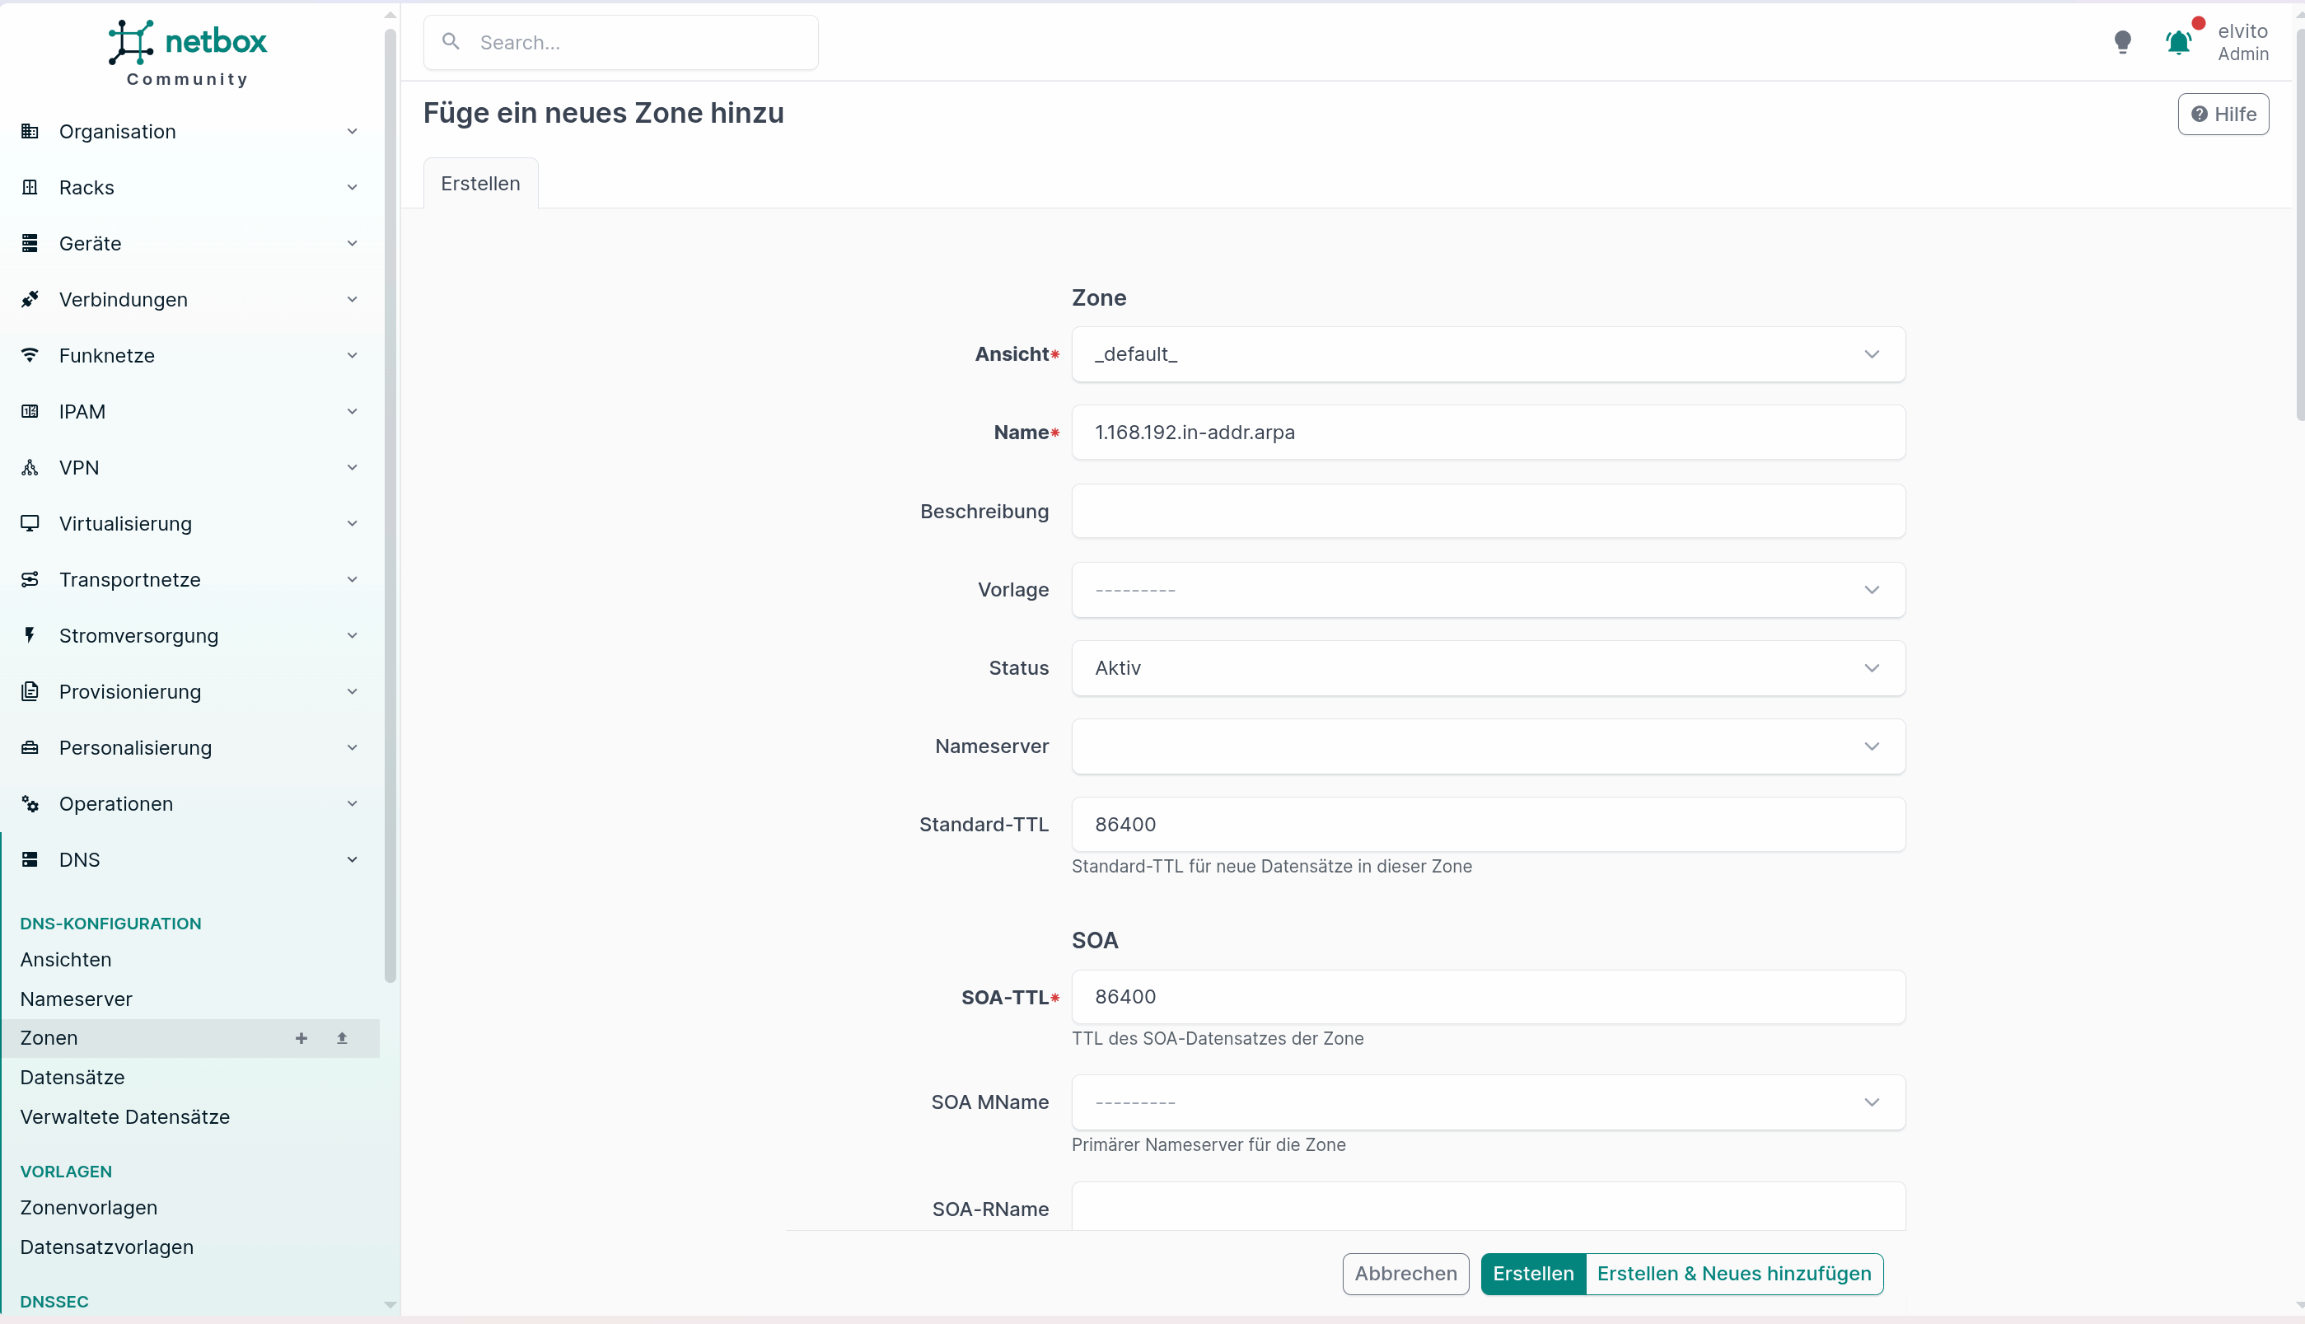Open Zonenvorlagen in sidebar

coord(88,1209)
